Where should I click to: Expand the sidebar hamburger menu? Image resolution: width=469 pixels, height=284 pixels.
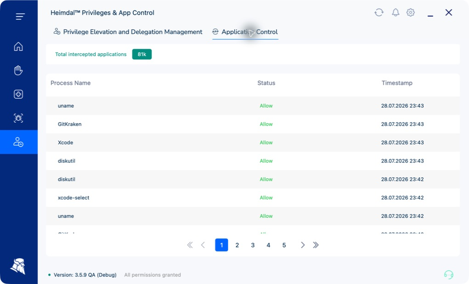(x=20, y=17)
